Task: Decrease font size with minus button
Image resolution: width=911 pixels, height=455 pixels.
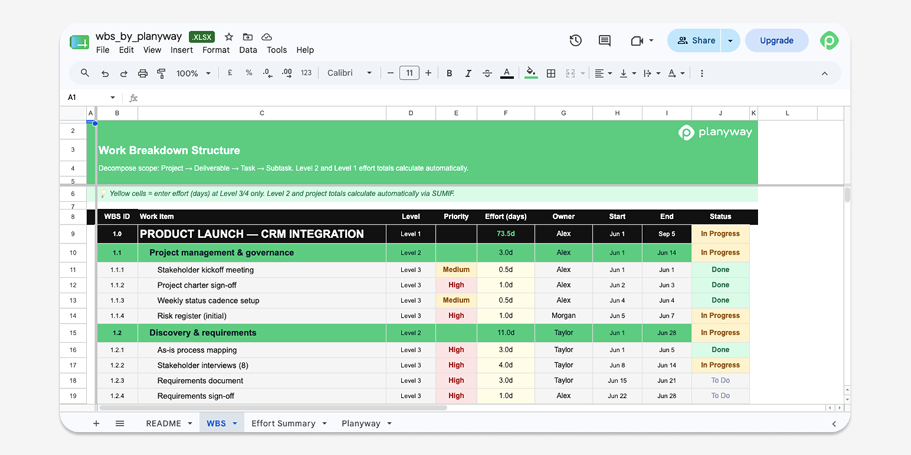Action: 390,73
